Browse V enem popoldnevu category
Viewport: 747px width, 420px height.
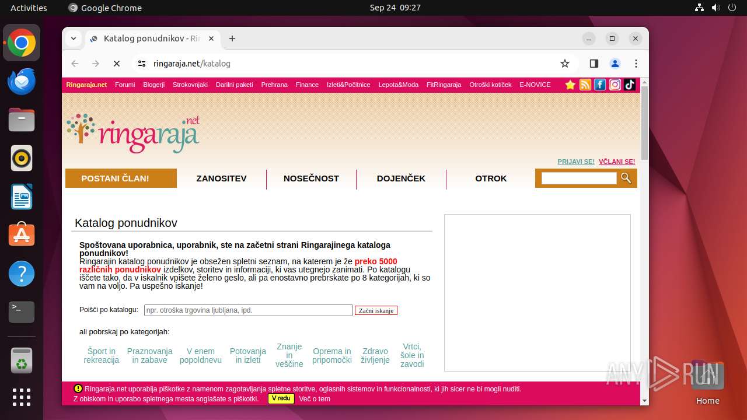click(201, 356)
